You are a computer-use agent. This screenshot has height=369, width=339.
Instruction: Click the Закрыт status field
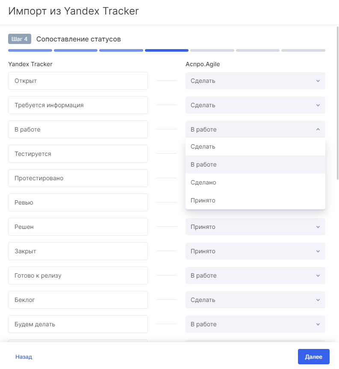click(78, 251)
